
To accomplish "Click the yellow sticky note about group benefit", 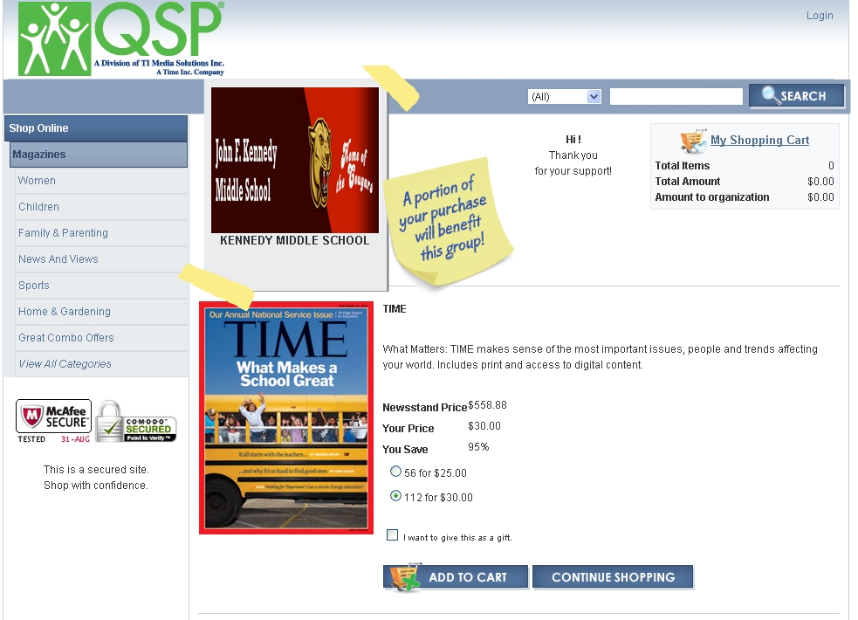I will pyautogui.click(x=448, y=222).
